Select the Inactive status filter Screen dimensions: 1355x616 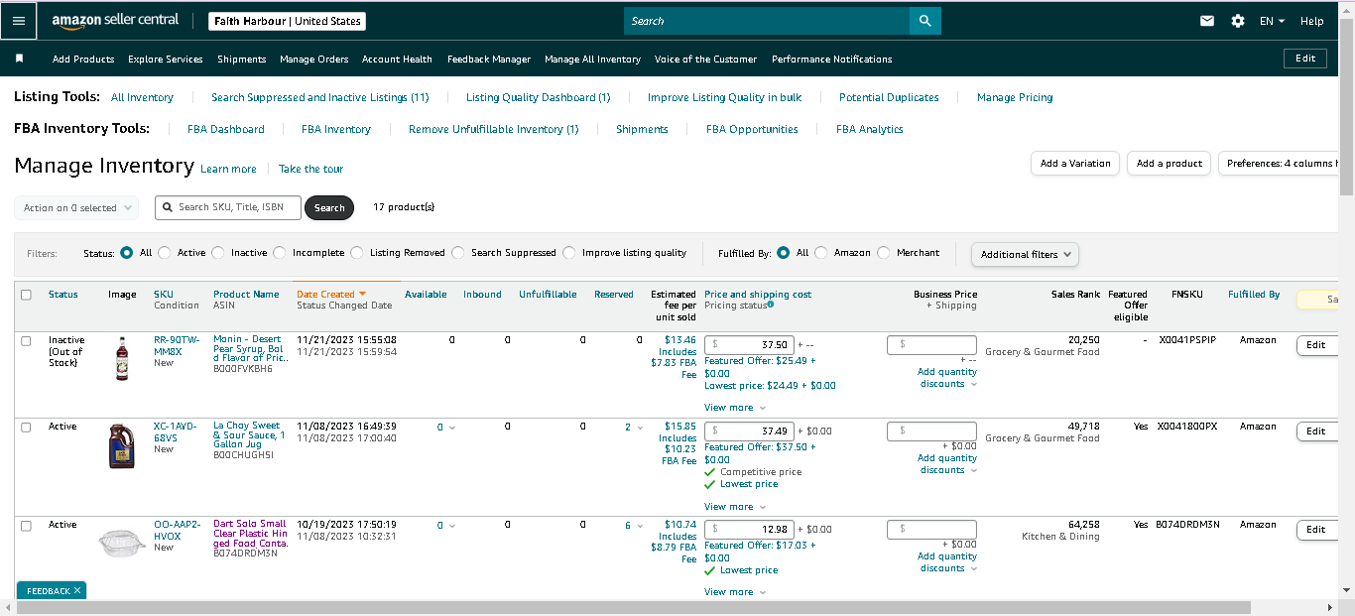(x=218, y=253)
